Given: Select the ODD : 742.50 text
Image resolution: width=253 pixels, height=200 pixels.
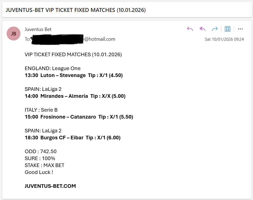Looking at the screenshot, I should (40, 151).
